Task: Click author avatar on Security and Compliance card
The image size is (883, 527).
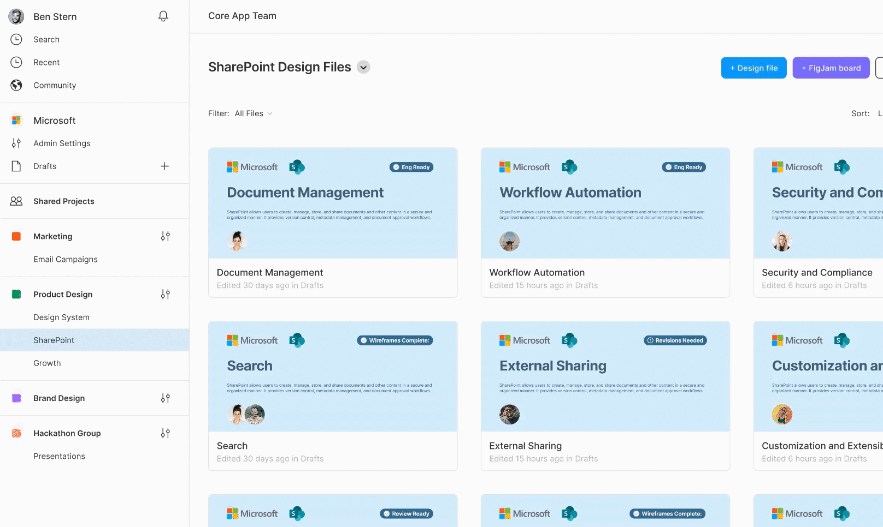Action: [x=782, y=241]
